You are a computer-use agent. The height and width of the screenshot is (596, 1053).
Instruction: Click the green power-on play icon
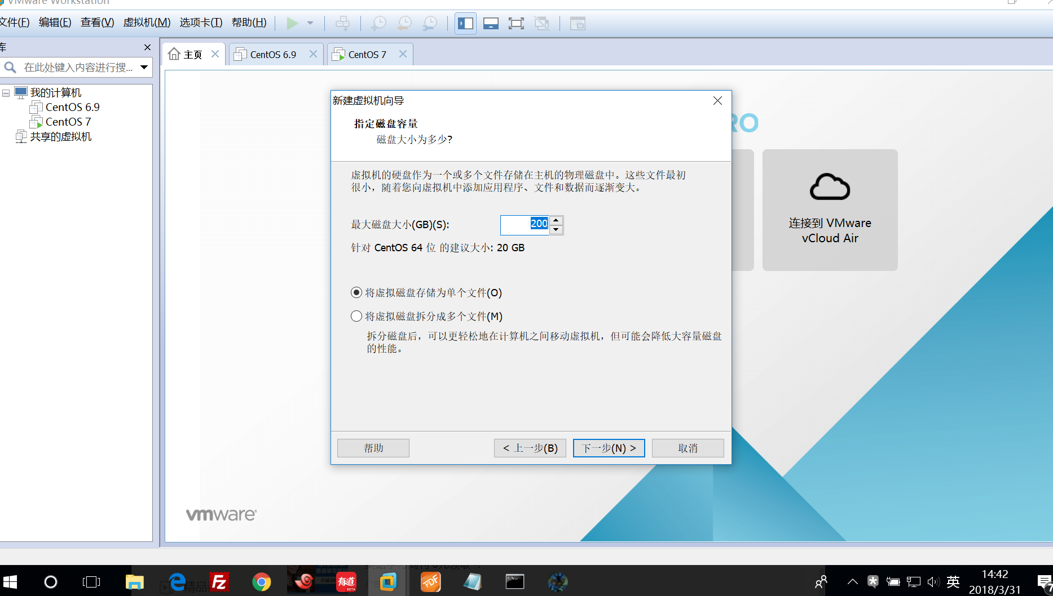[292, 23]
